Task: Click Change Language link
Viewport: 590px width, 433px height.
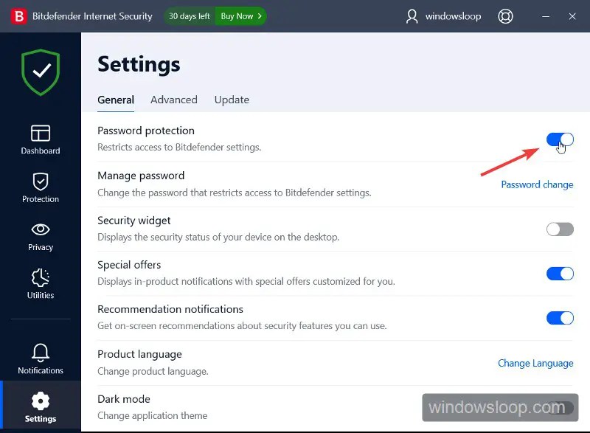Action: click(x=535, y=363)
